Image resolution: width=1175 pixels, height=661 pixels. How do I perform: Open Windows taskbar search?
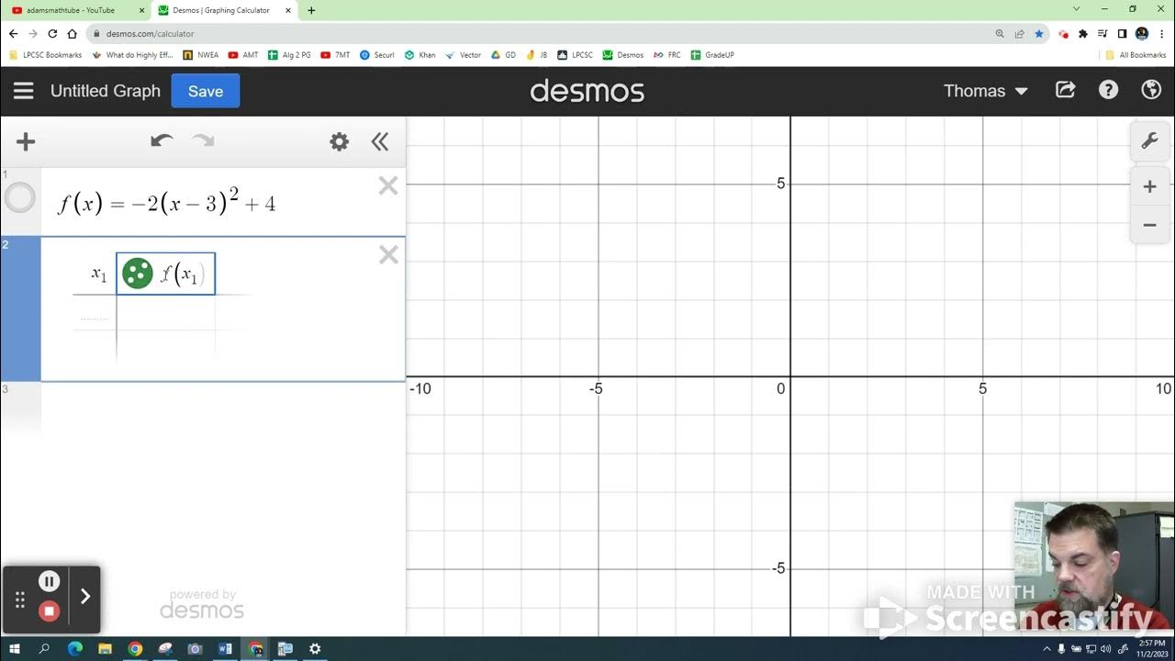(44, 648)
